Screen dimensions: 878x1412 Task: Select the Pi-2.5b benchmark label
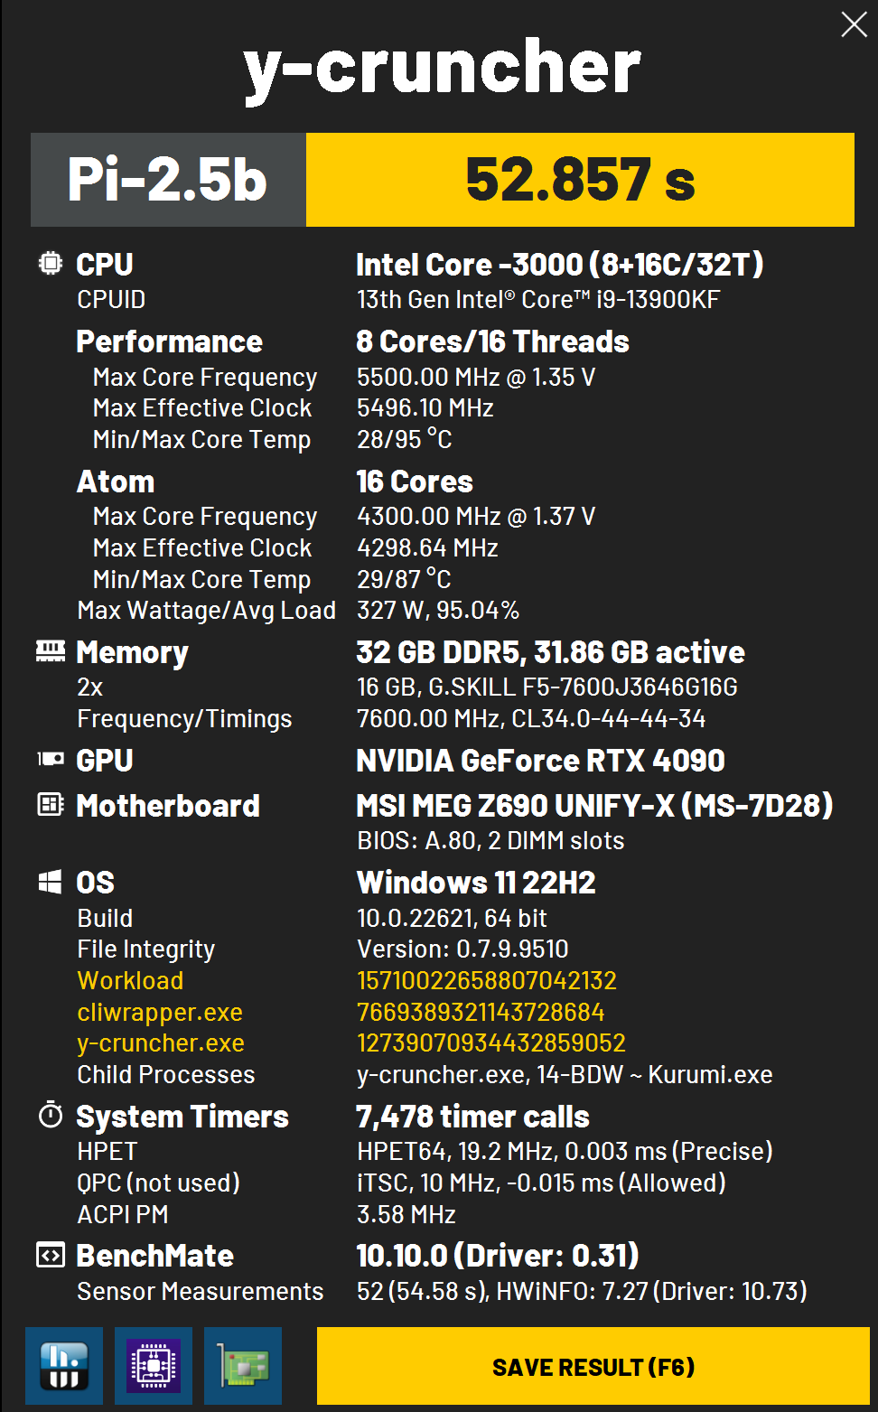click(x=168, y=180)
